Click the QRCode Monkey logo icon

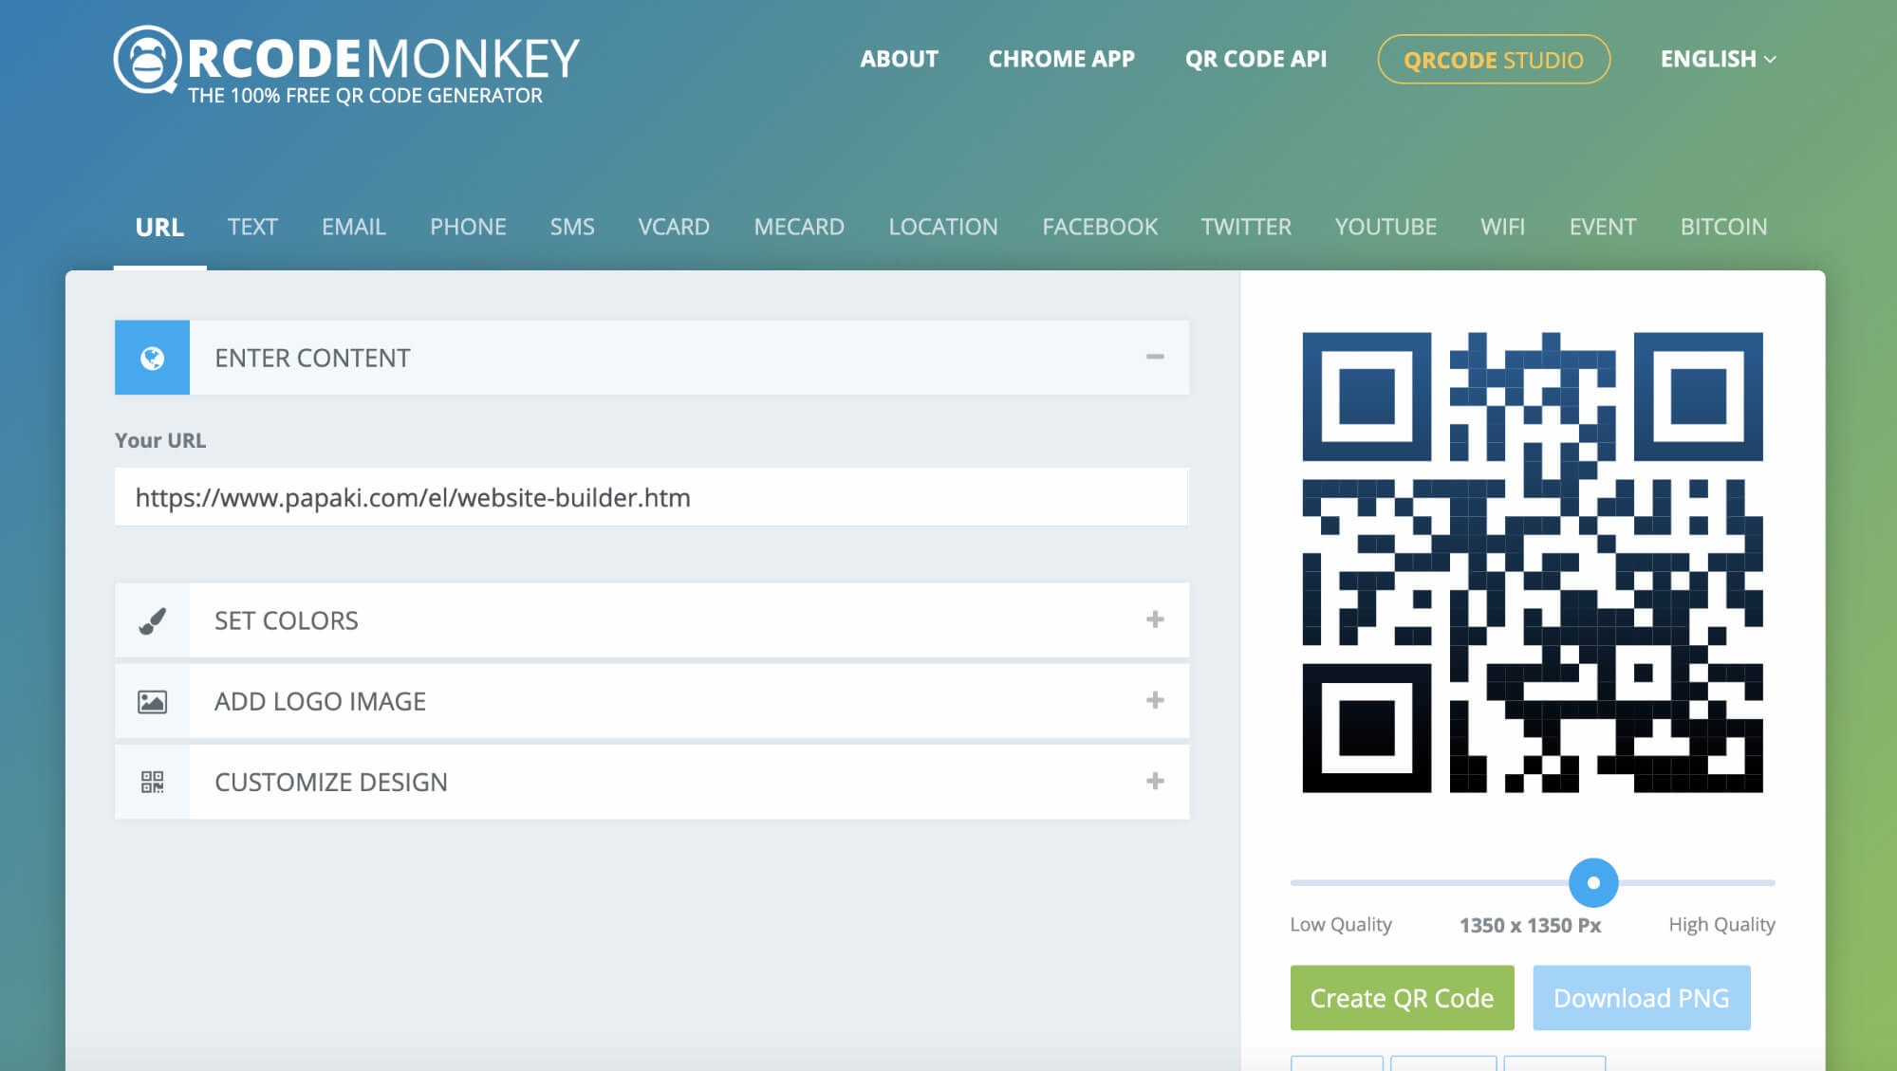(x=147, y=60)
